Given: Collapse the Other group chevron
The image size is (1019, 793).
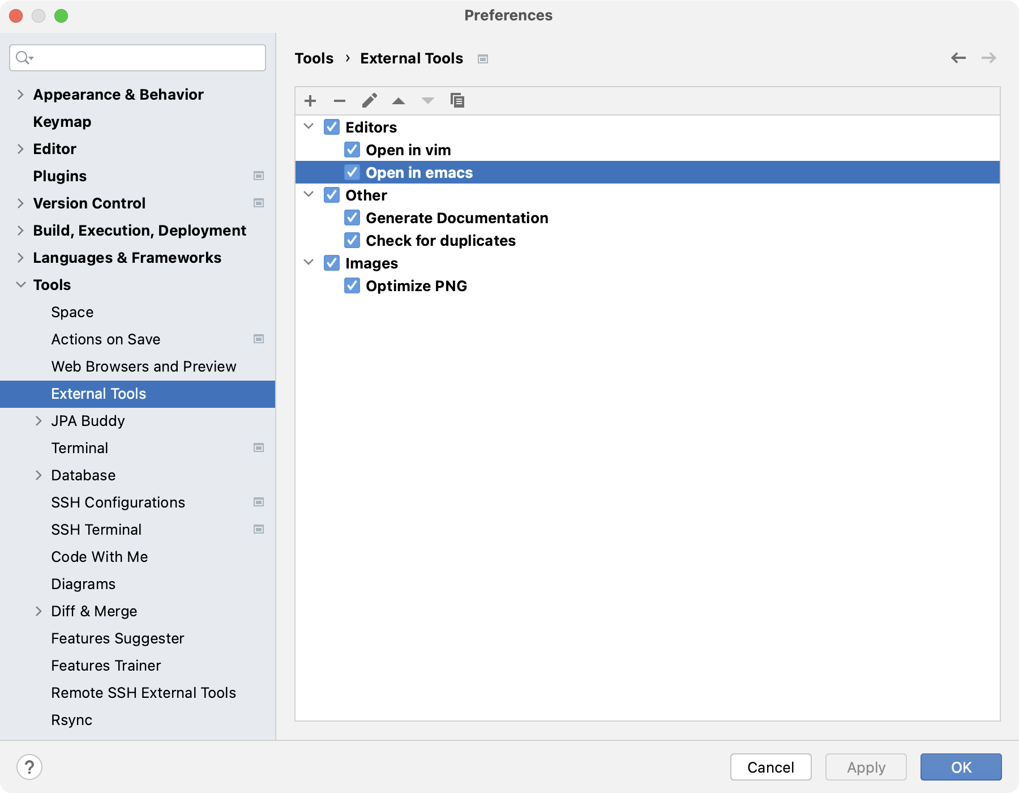Looking at the screenshot, I should [x=309, y=194].
